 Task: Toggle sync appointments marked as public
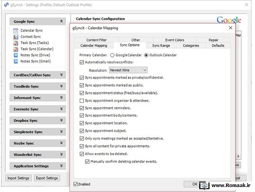click(x=82, y=85)
